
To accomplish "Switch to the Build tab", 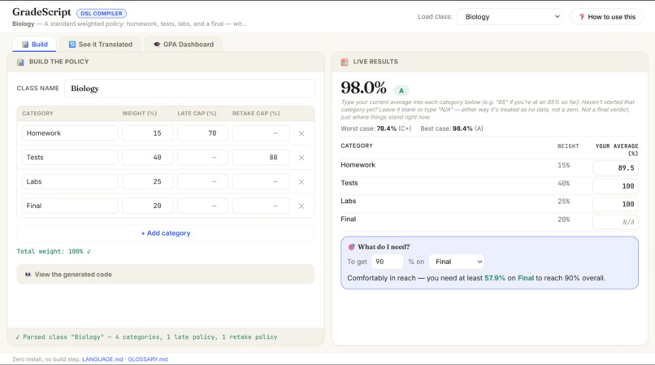I will [35, 45].
